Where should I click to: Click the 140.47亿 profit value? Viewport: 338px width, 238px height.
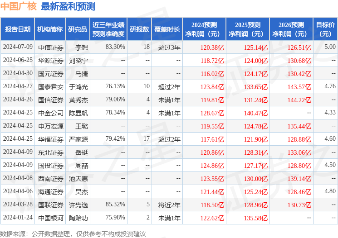(256, 113)
